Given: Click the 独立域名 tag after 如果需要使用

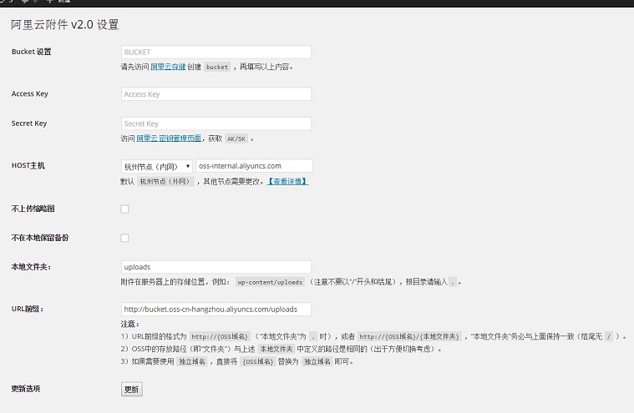Looking at the screenshot, I should click(x=192, y=361).
